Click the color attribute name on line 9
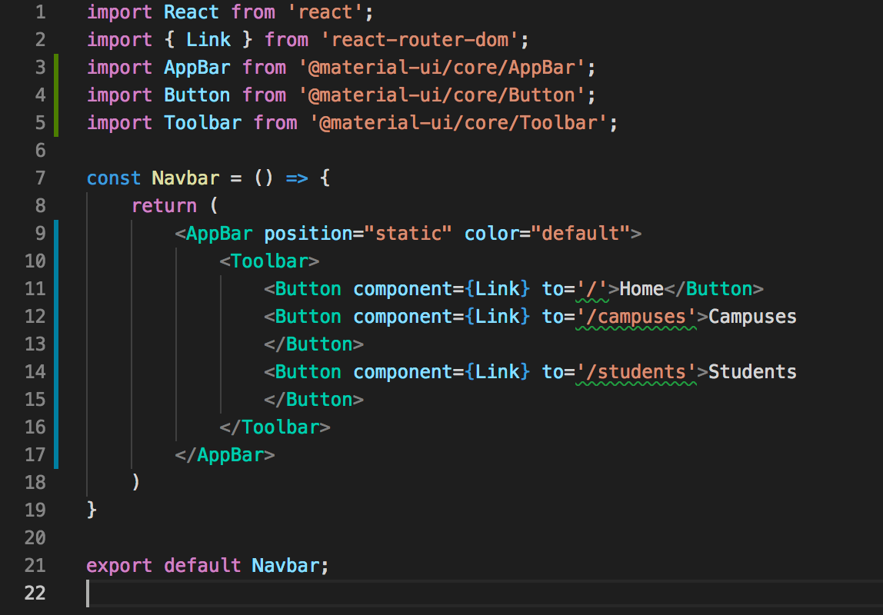This screenshot has height=615, width=883. pyautogui.click(x=493, y=233)
